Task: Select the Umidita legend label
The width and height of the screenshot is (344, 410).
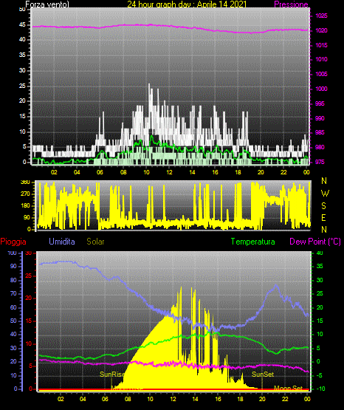Action: coord(62,242)
